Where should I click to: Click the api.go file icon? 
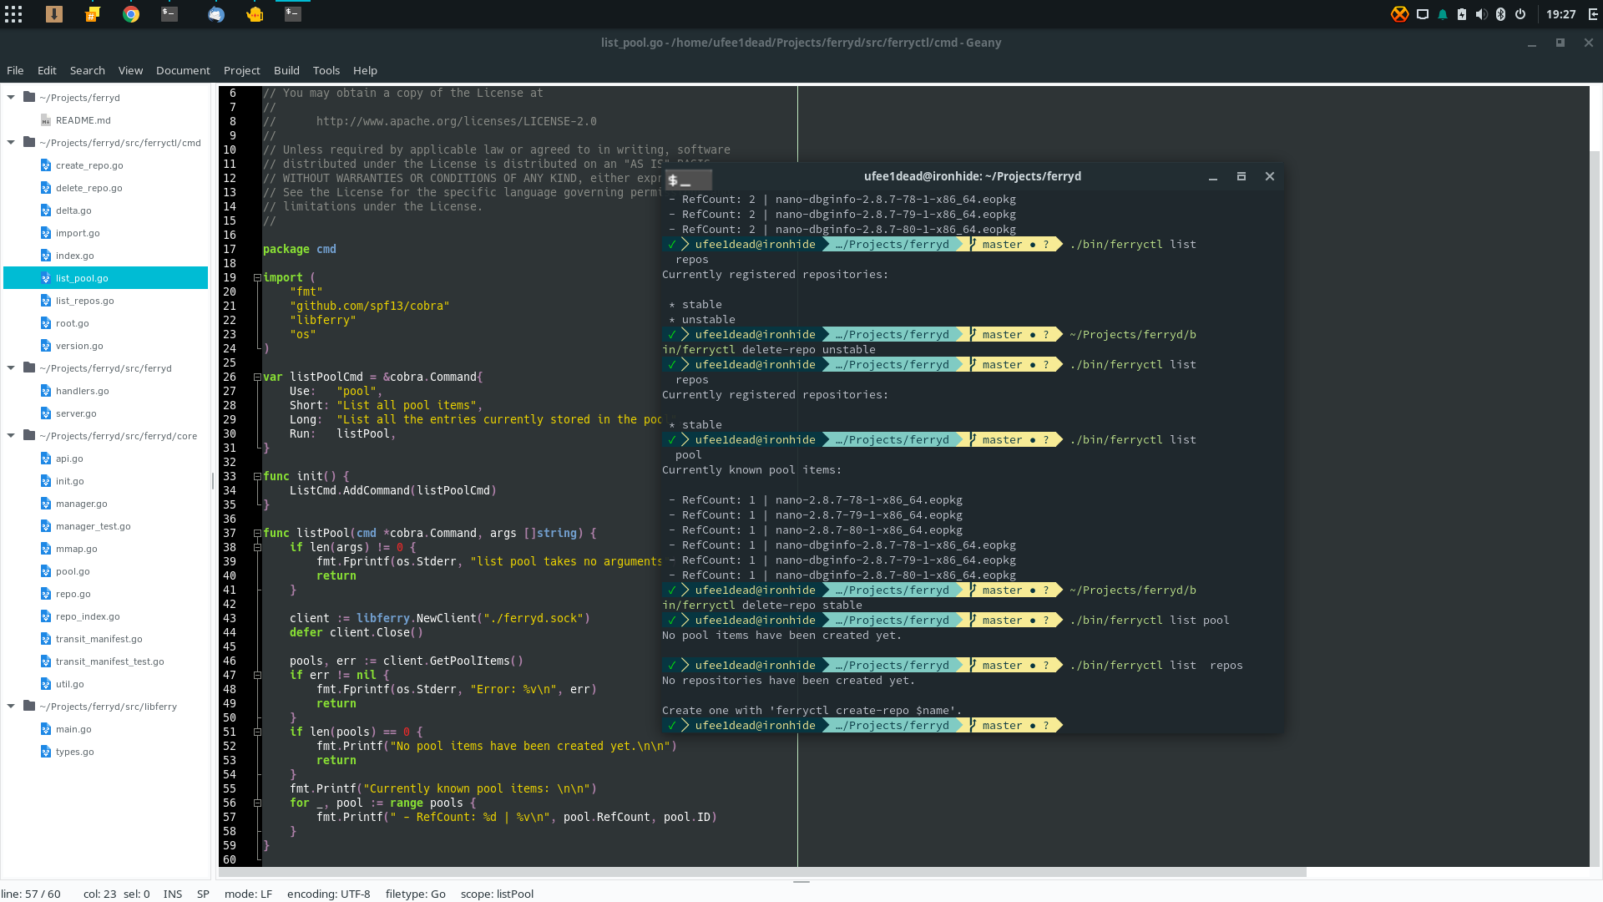(x=46, y=459)
